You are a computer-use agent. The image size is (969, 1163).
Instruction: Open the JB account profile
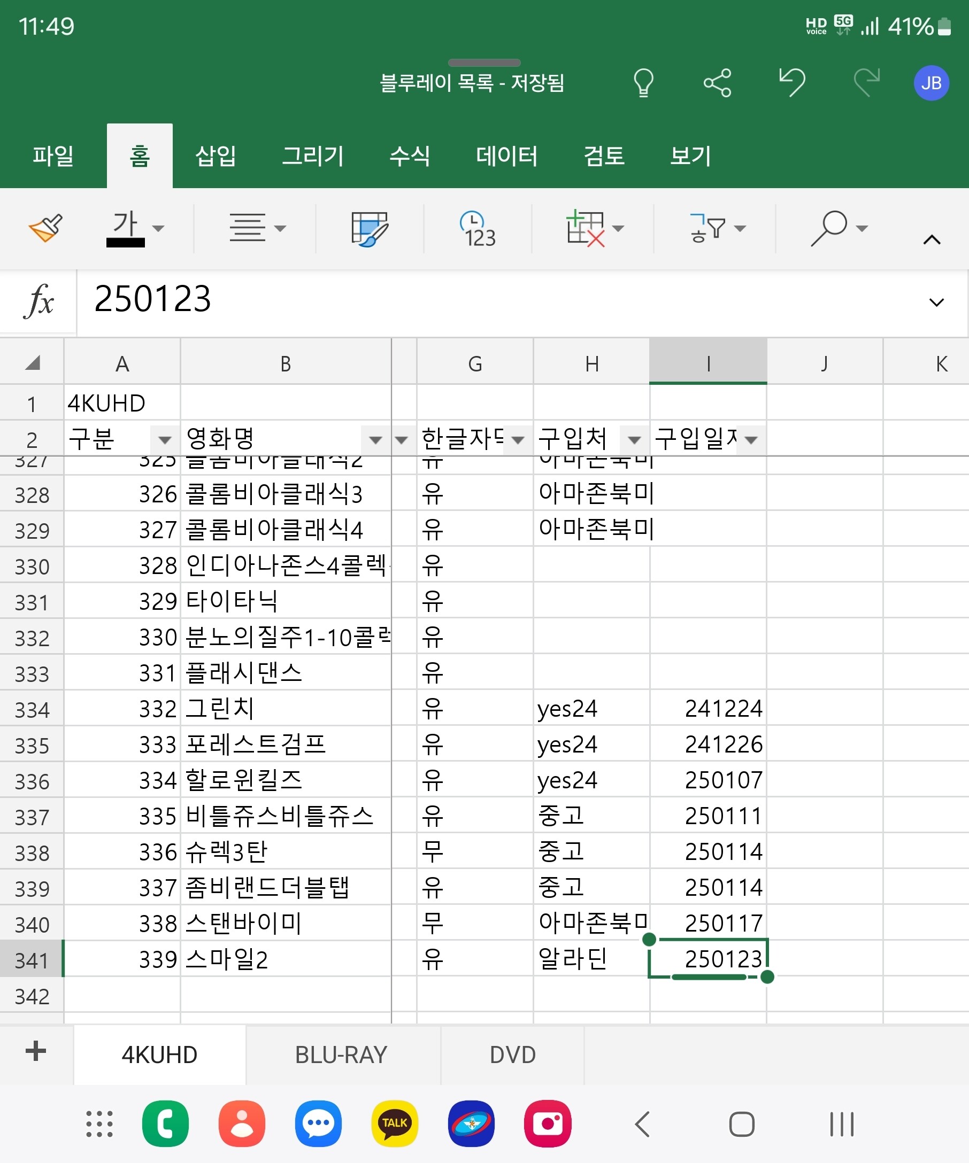tap(930, 83)
